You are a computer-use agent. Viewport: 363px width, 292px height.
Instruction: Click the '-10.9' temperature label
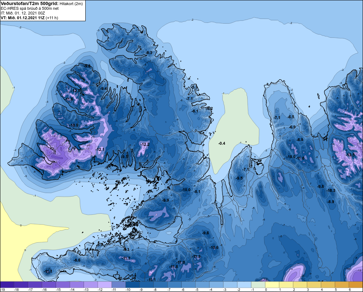click(x=74, y=125)
